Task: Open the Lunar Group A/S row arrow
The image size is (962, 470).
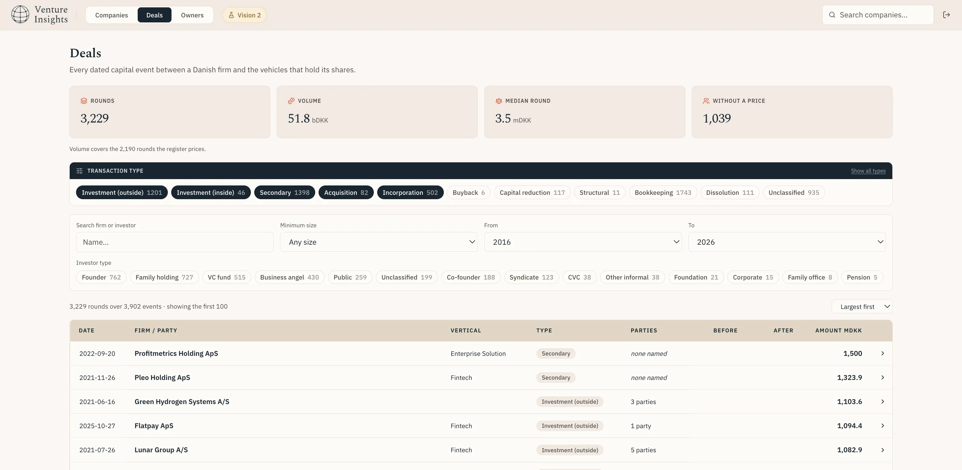Action: [883, 450]
